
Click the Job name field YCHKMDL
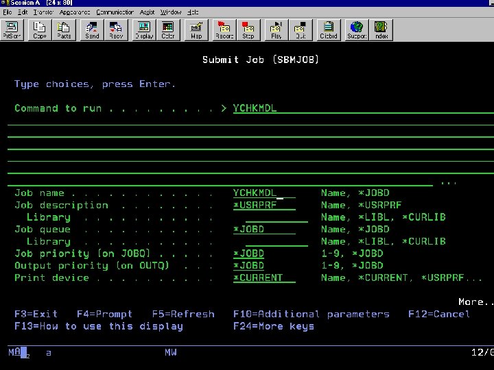(x=264, y=193)
